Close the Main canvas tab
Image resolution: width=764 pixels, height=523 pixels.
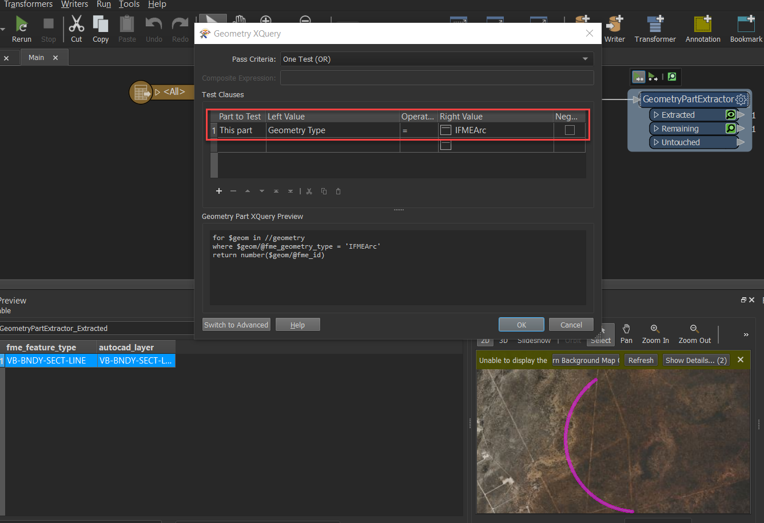(55, 58)
